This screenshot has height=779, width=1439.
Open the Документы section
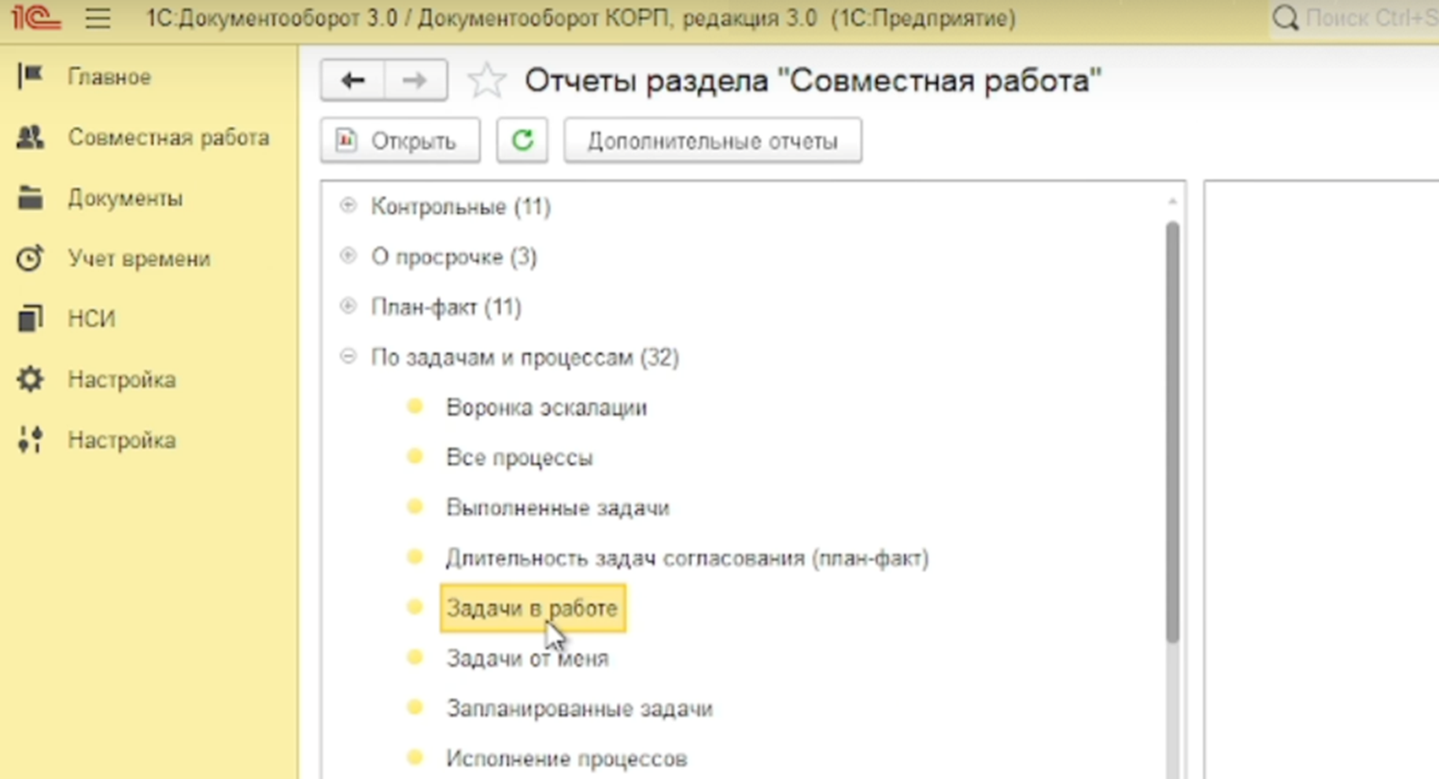click(125, 198)
